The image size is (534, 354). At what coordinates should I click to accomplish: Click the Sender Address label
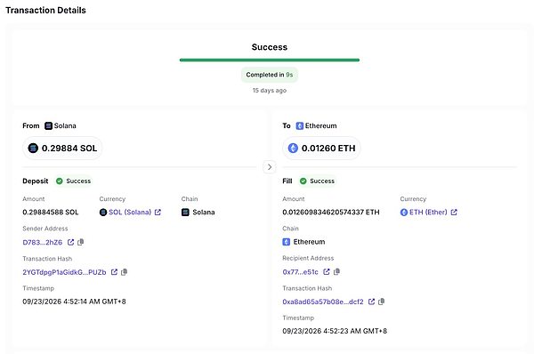coord(45,229)
